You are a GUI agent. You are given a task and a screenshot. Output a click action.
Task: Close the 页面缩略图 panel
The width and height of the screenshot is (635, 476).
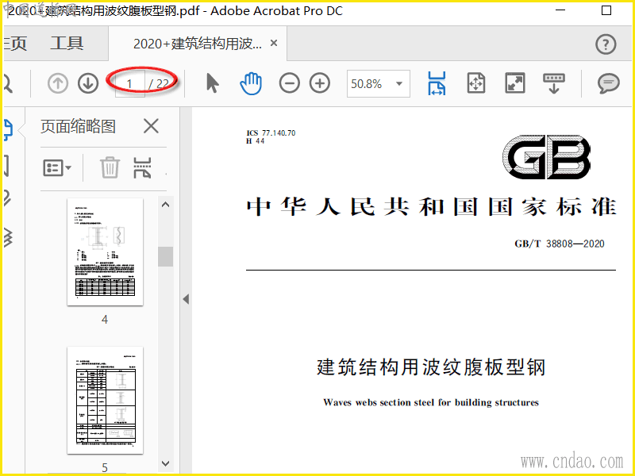coord(151,126)
